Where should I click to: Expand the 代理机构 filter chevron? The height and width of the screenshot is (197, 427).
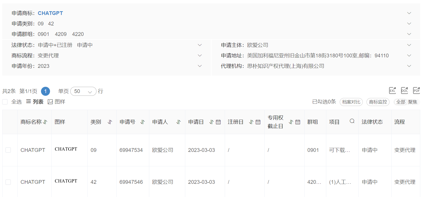pyautogui.click(x=409, y=66)
